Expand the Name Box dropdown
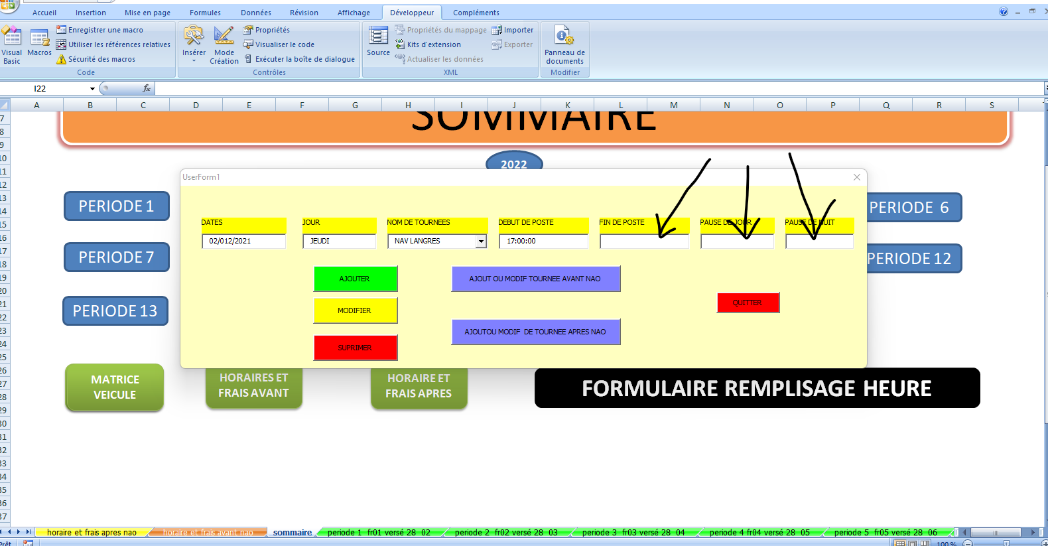Viewport: 1048px width, 546px height. pos(92,88)
